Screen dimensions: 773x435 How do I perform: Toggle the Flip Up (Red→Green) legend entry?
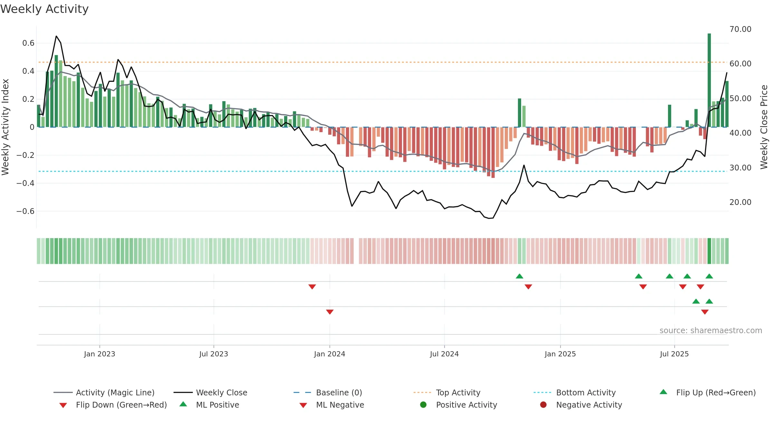[x=707, y=392]
